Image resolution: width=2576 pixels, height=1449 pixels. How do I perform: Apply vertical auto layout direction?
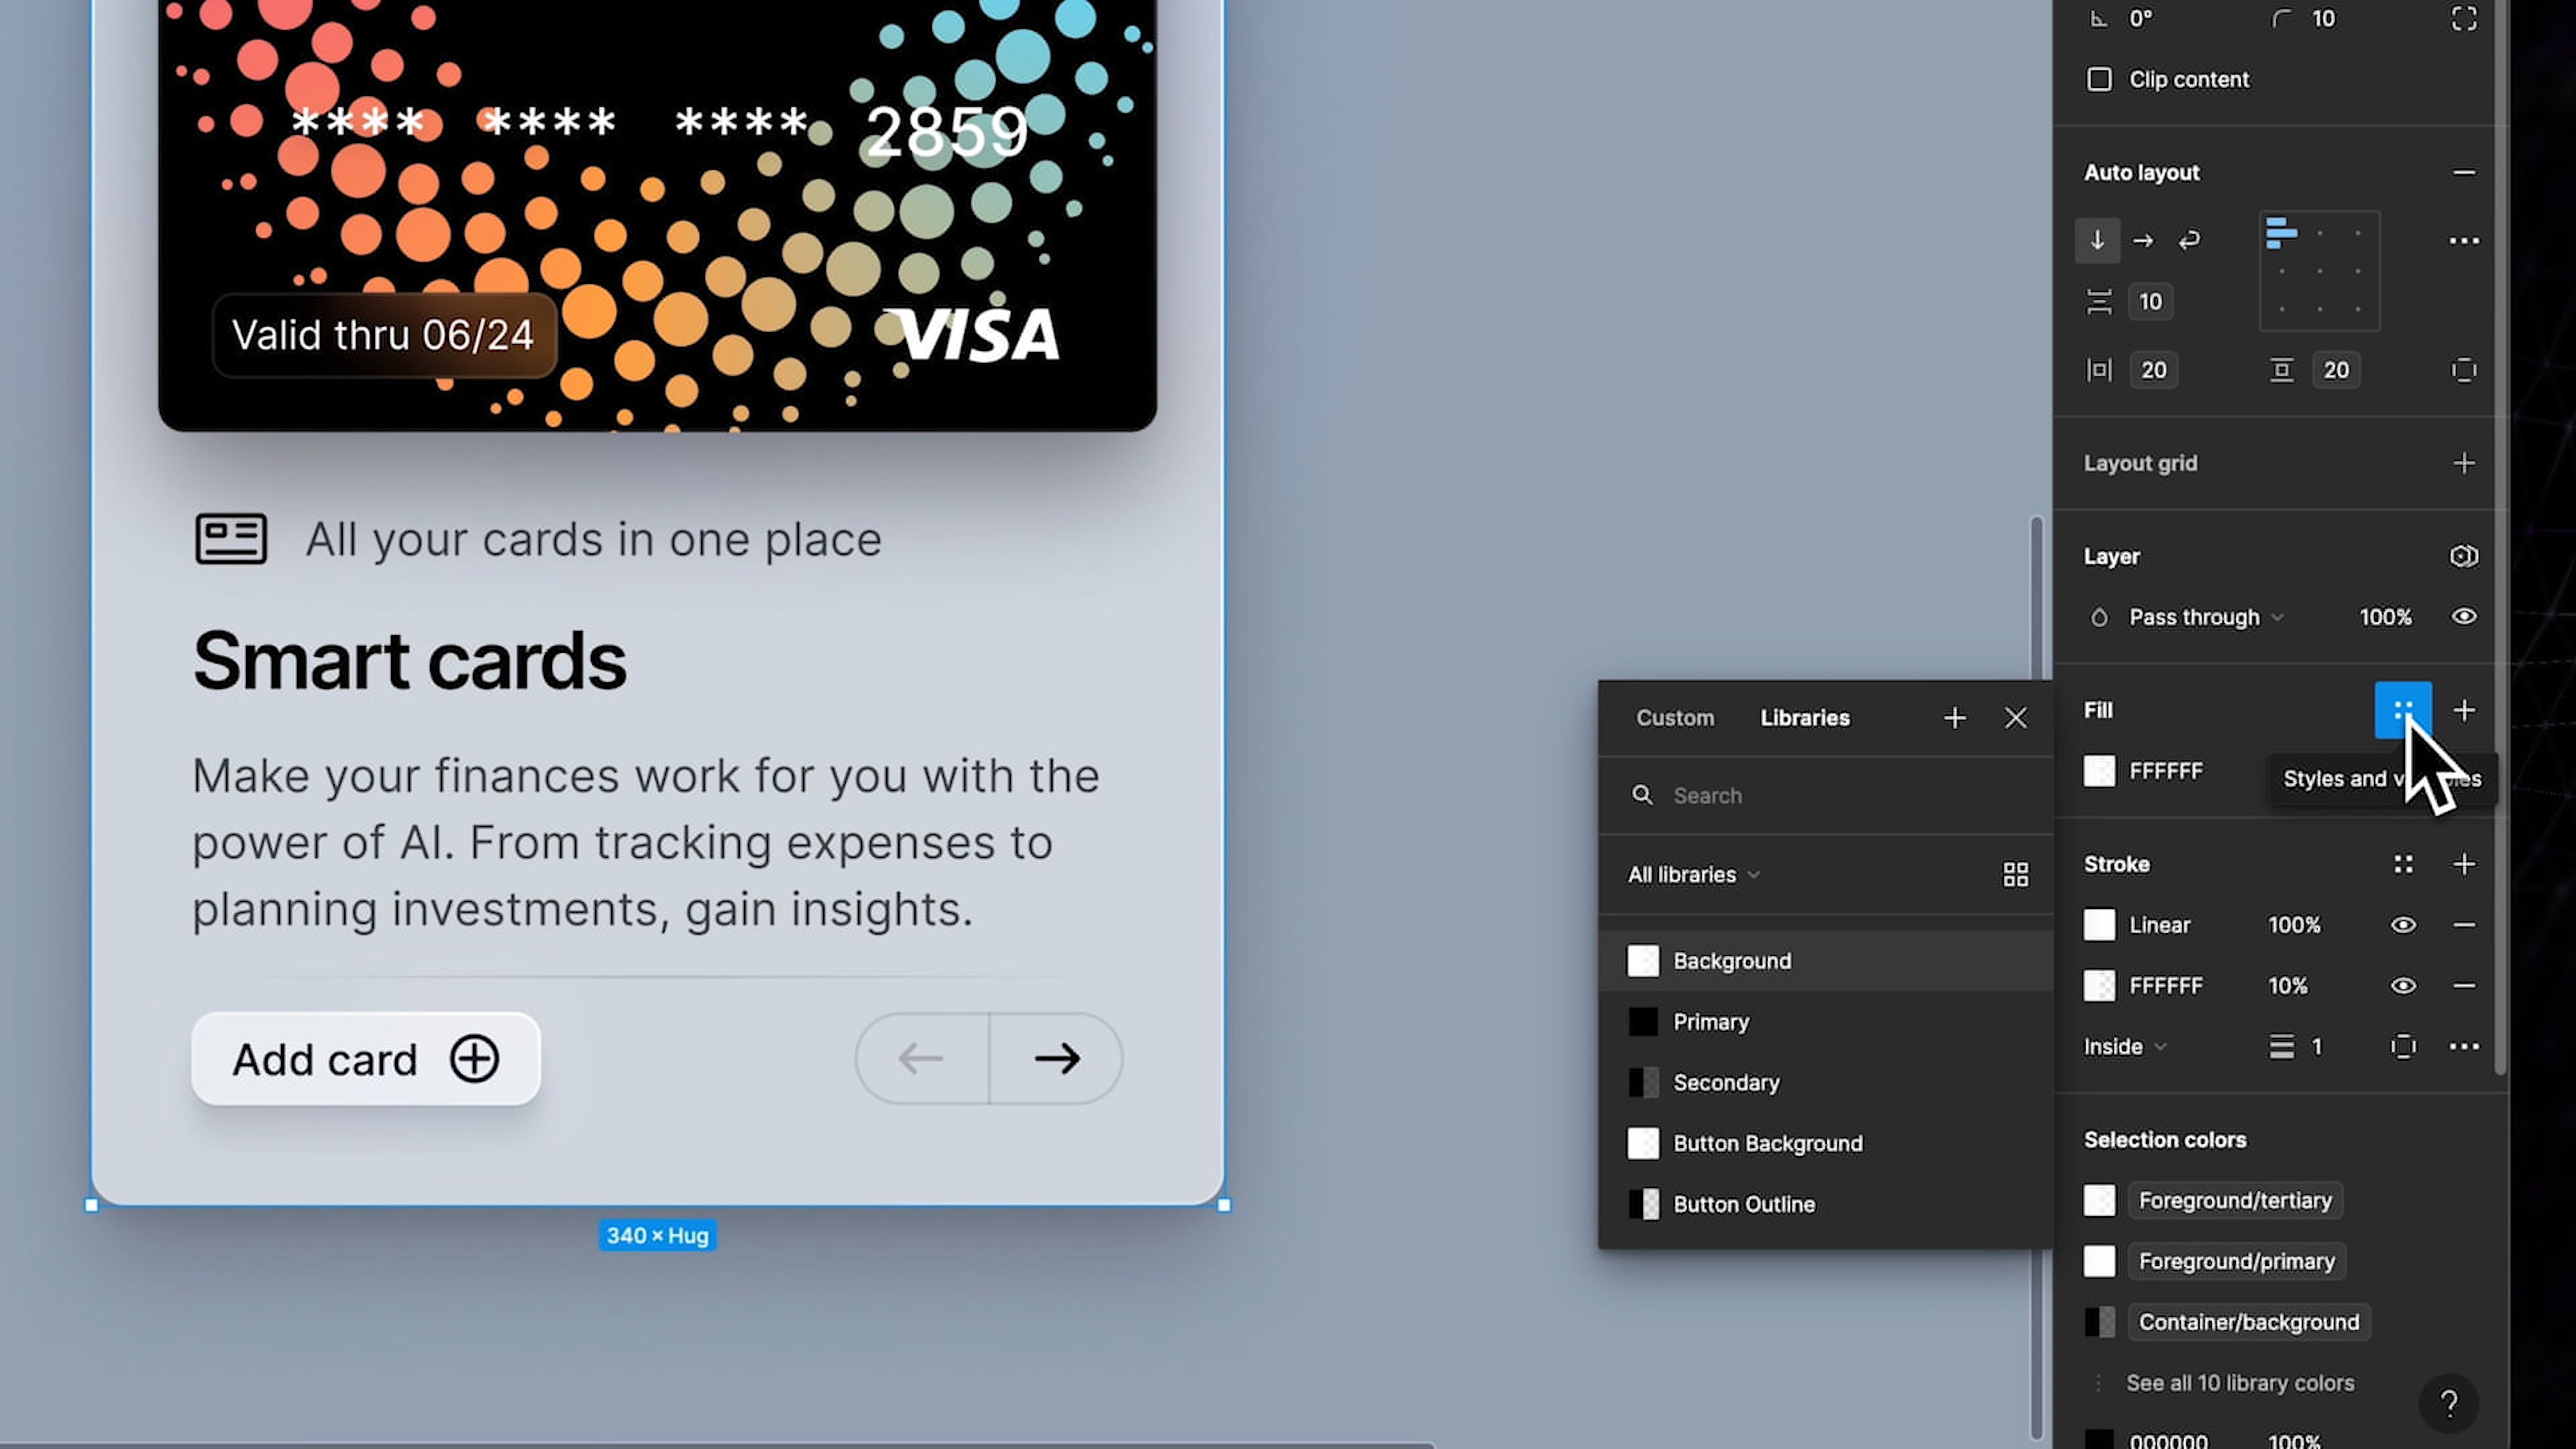coord(2098,240)
